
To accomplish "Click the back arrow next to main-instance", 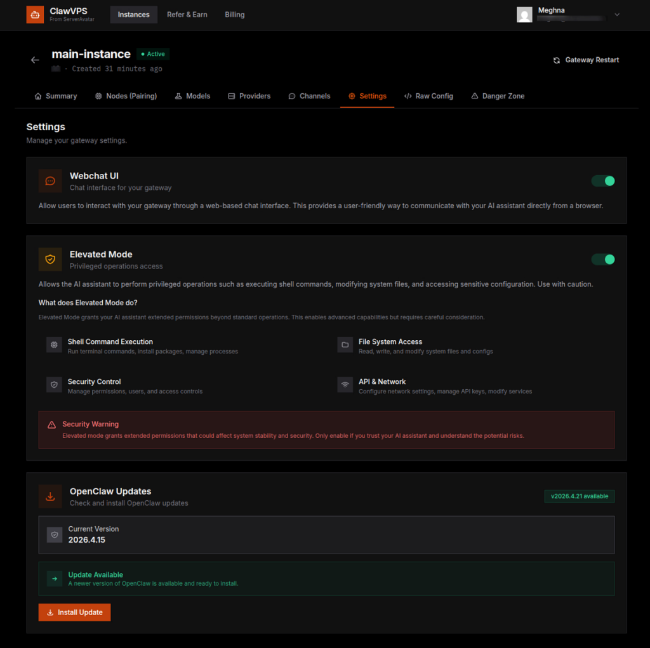I will click(35, 60).
